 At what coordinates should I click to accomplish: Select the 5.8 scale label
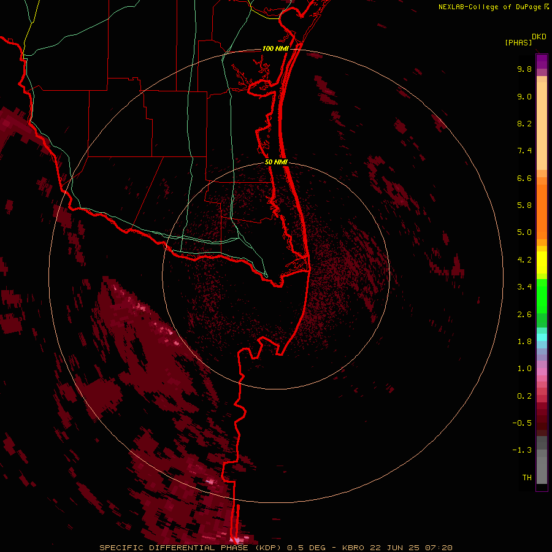coord(524,205)
